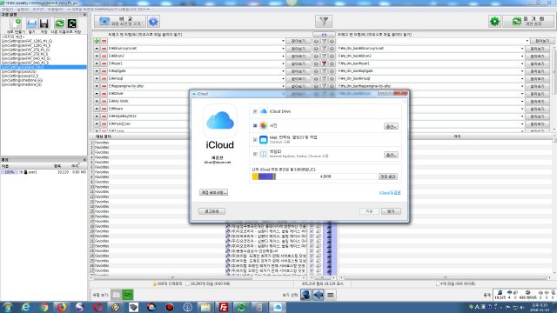
Task: Open synchronization settings green gear icon
Action: [494, 21]
